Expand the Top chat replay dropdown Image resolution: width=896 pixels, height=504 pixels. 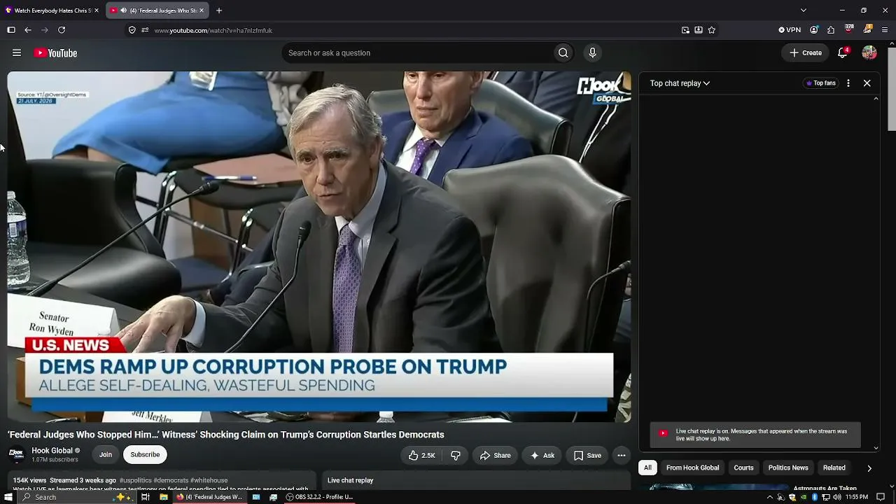[x=680, y=83]
